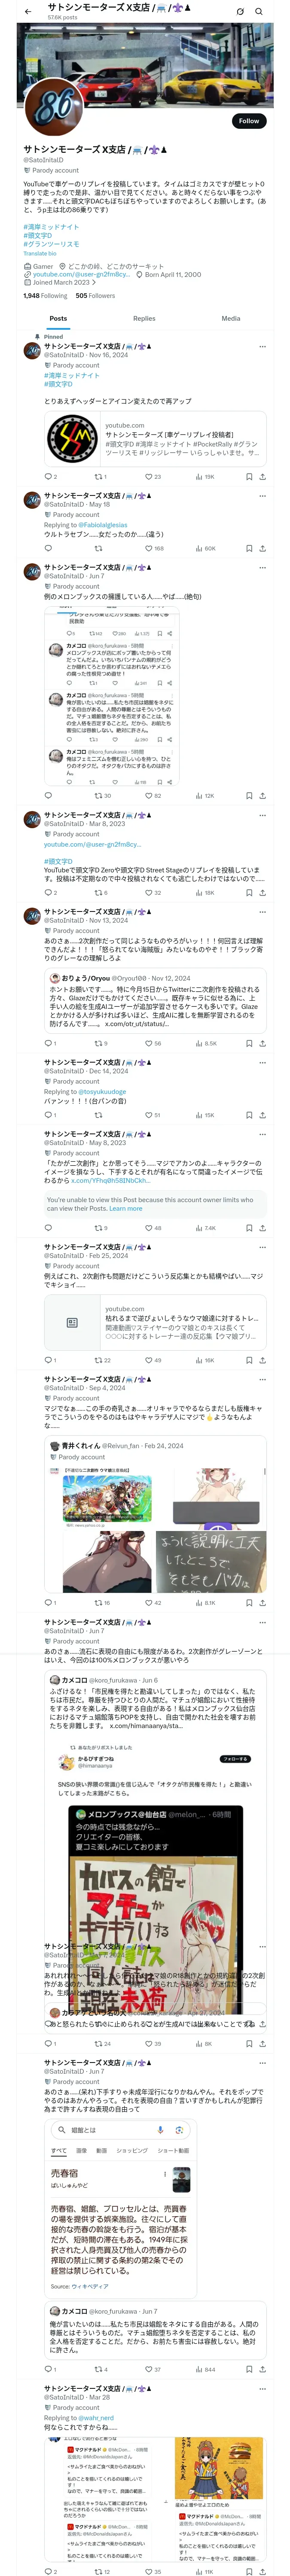Follow this account with the Follow button
The width and height of the screenshot is (290, 2576).
click(249, 121)
